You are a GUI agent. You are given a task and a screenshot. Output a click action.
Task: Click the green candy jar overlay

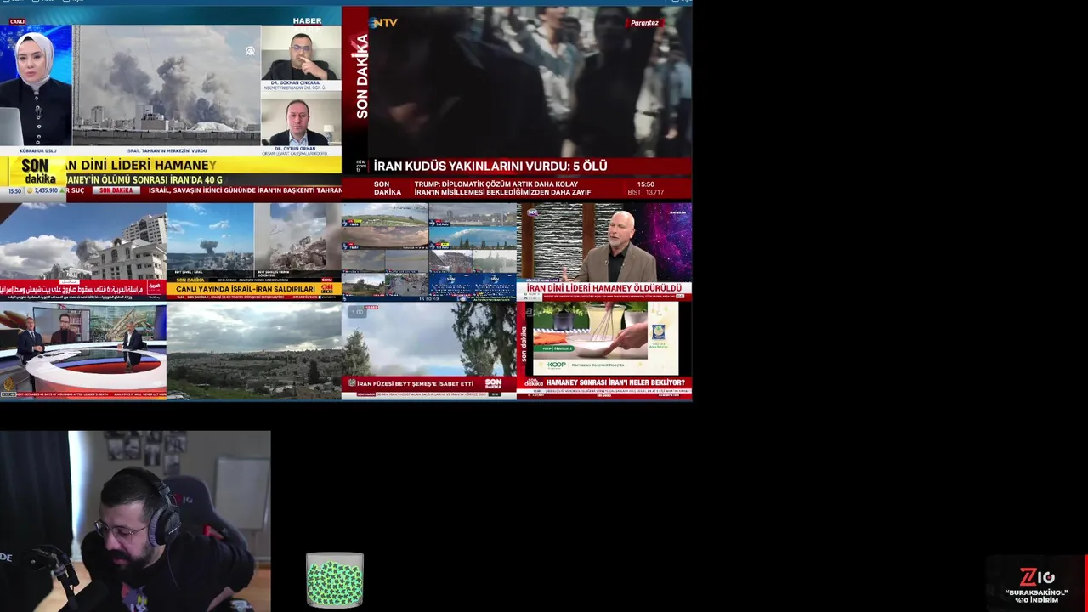click(x=335, y=581)
